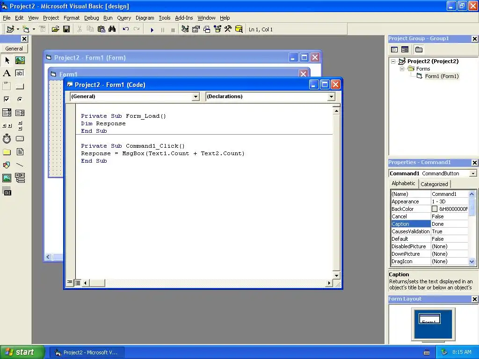Open Project Explorer from toolbar
The height and width of the screenshot is (359, 479).
pos(185,29)
